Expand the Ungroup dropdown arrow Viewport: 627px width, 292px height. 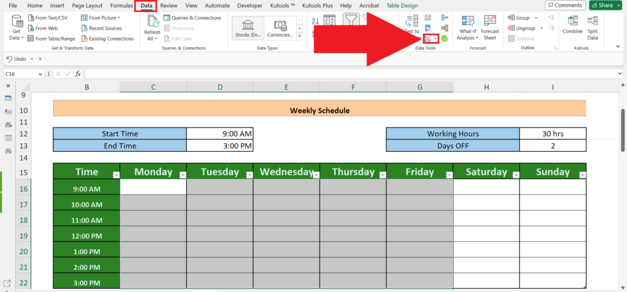(541, 28)
